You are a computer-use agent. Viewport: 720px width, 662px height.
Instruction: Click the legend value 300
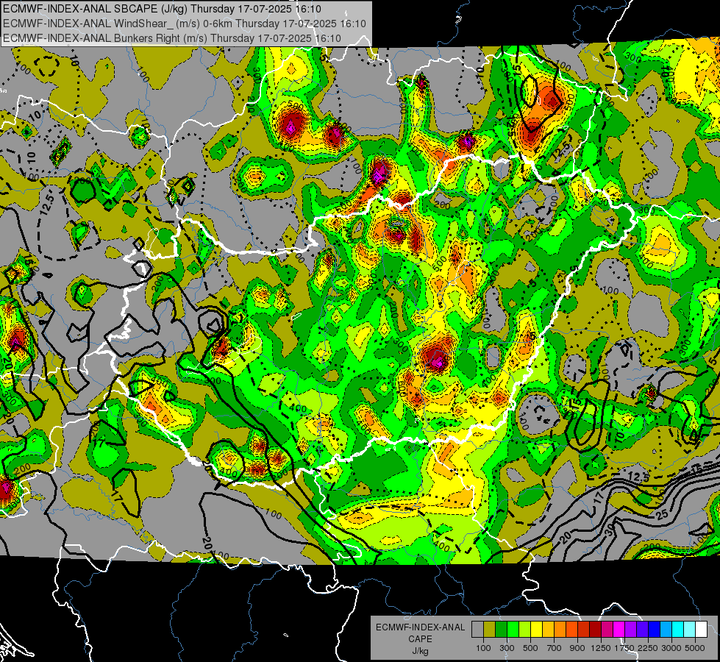(x=507, y=648)
